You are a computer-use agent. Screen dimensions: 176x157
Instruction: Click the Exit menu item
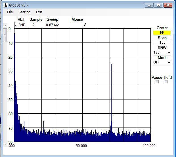tap(39, 12)
